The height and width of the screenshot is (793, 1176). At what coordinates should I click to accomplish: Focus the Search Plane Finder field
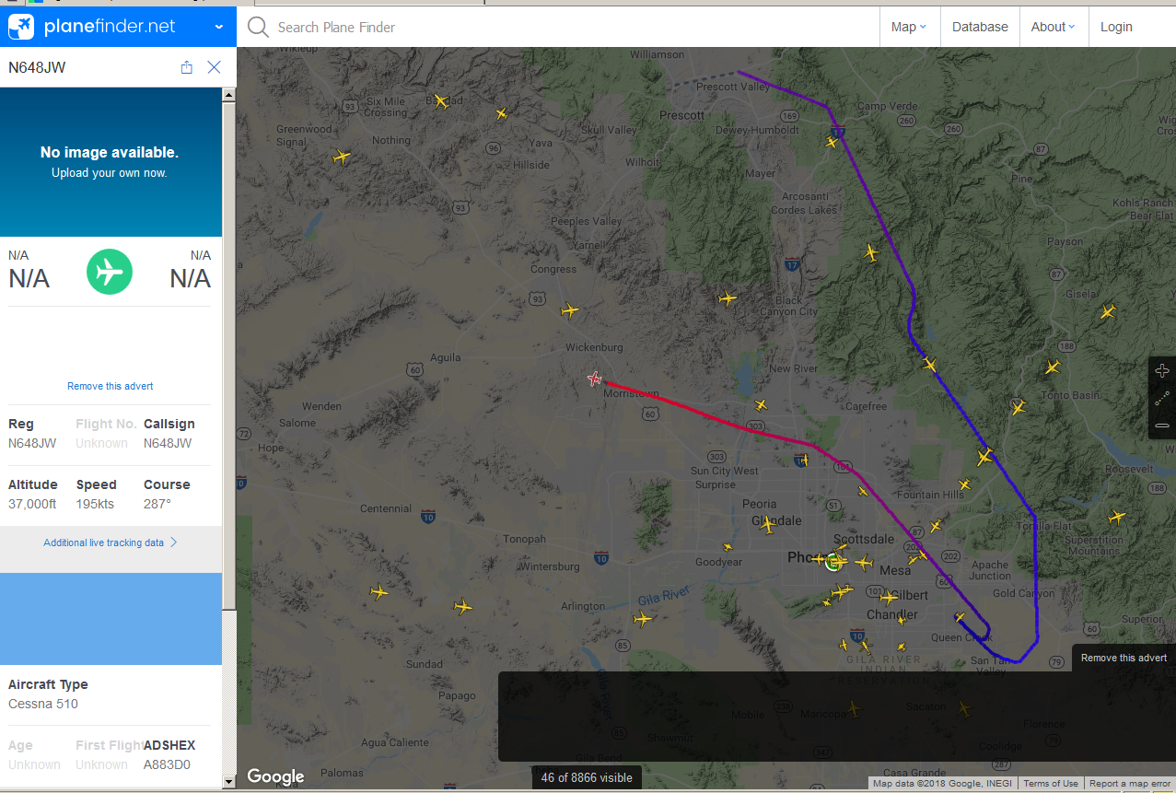(571, 27)
